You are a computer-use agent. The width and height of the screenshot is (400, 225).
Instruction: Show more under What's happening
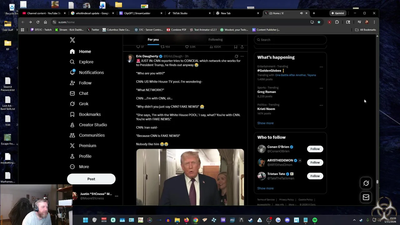point(265,123)
